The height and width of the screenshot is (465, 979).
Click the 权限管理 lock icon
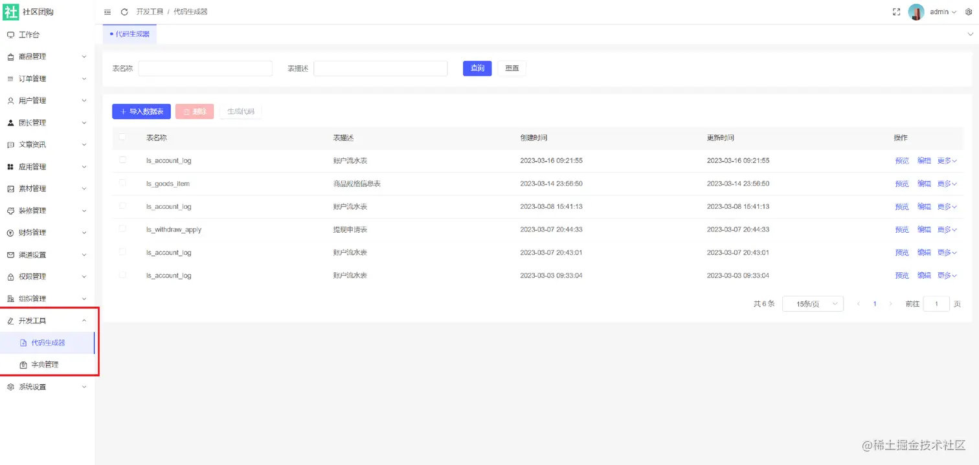coord(10,277)
